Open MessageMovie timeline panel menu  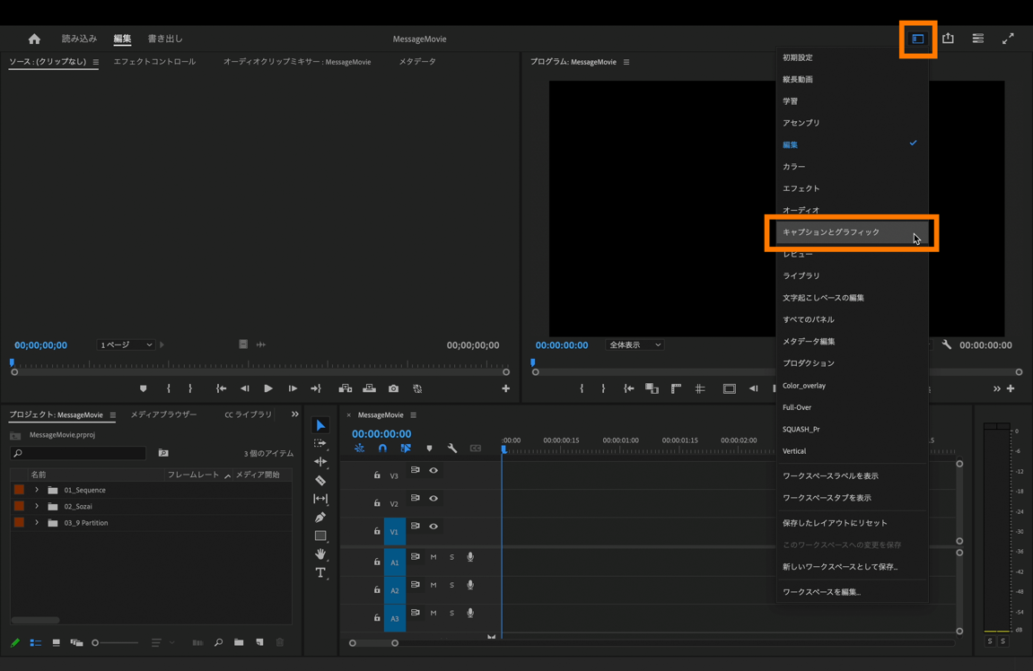point(413,414)
